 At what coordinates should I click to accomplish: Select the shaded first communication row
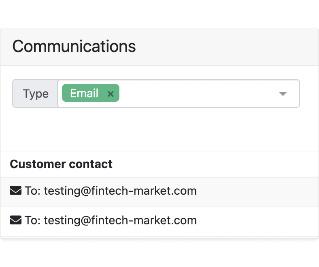tap(159, 192)
